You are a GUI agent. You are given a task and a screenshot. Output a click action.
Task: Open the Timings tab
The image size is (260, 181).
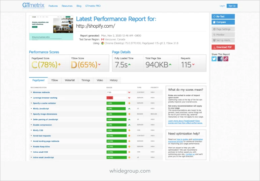[x=86, y=80]
